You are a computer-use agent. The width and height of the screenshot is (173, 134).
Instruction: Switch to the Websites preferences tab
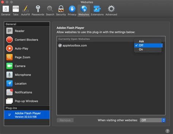(84, 11)
